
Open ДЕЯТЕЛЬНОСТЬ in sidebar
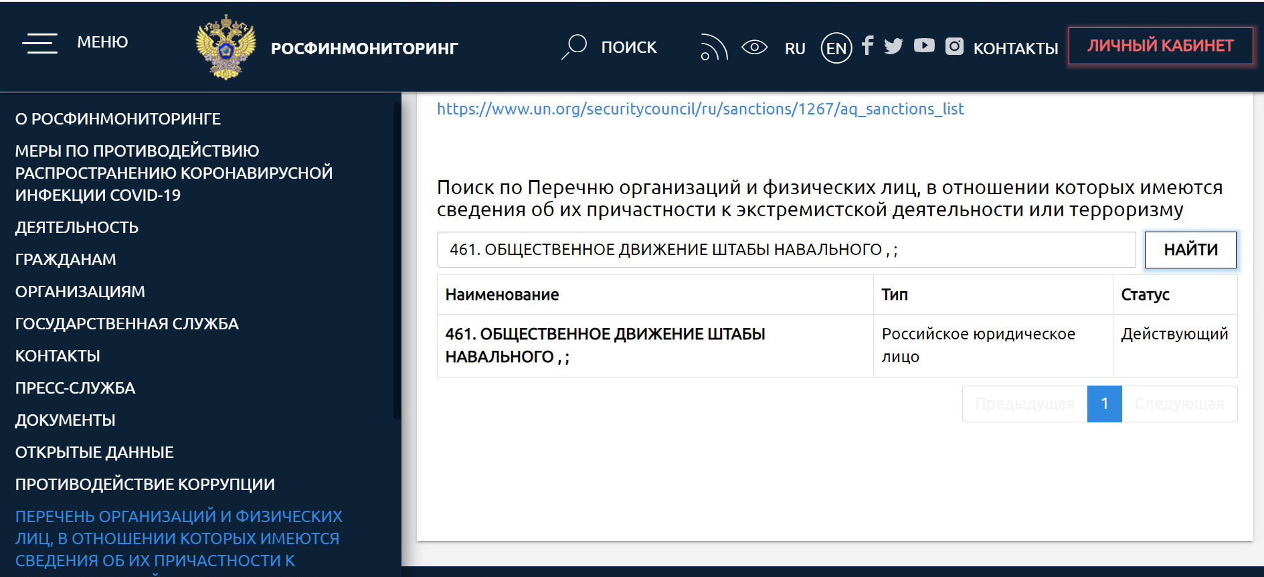tap(77, 228)
